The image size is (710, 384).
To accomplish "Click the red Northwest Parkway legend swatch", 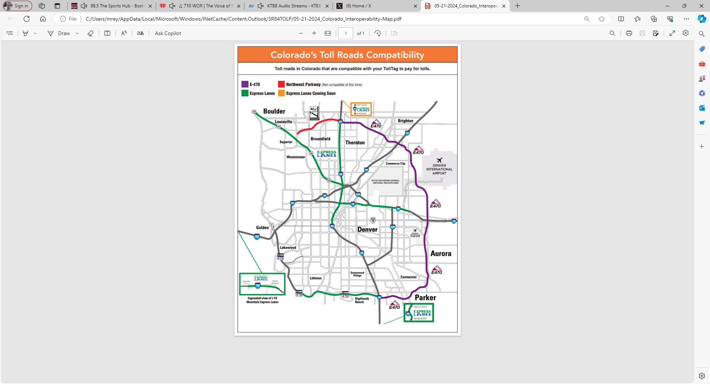I will [x=281, y=84].
